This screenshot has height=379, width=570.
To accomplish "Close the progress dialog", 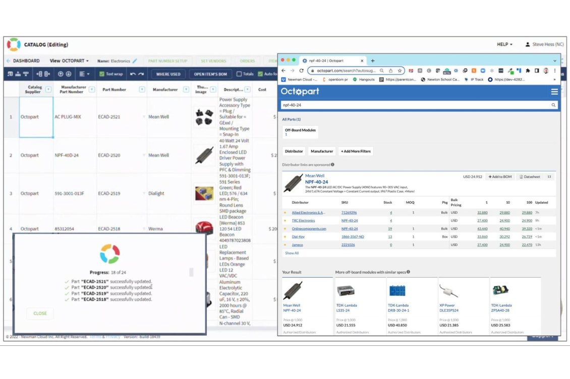I will [x=40, y=314].
